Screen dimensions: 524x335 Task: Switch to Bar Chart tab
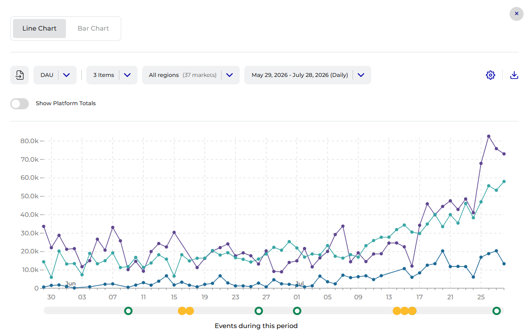point(93,28)
